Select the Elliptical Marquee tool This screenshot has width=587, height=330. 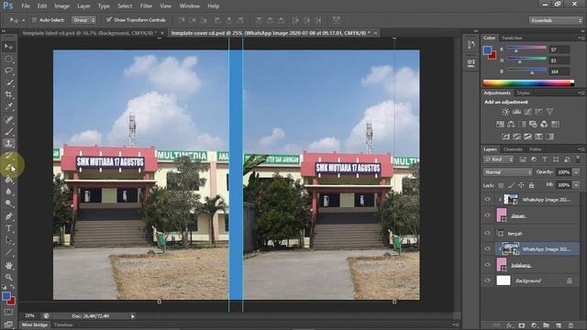pyautogui.click(x=8, y=59)
